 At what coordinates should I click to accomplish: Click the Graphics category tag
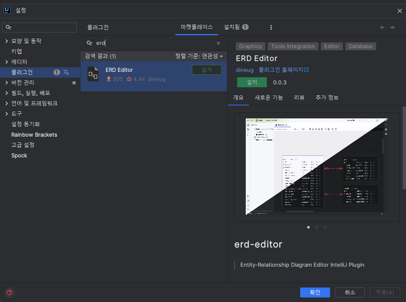click(x=250, y=47)
